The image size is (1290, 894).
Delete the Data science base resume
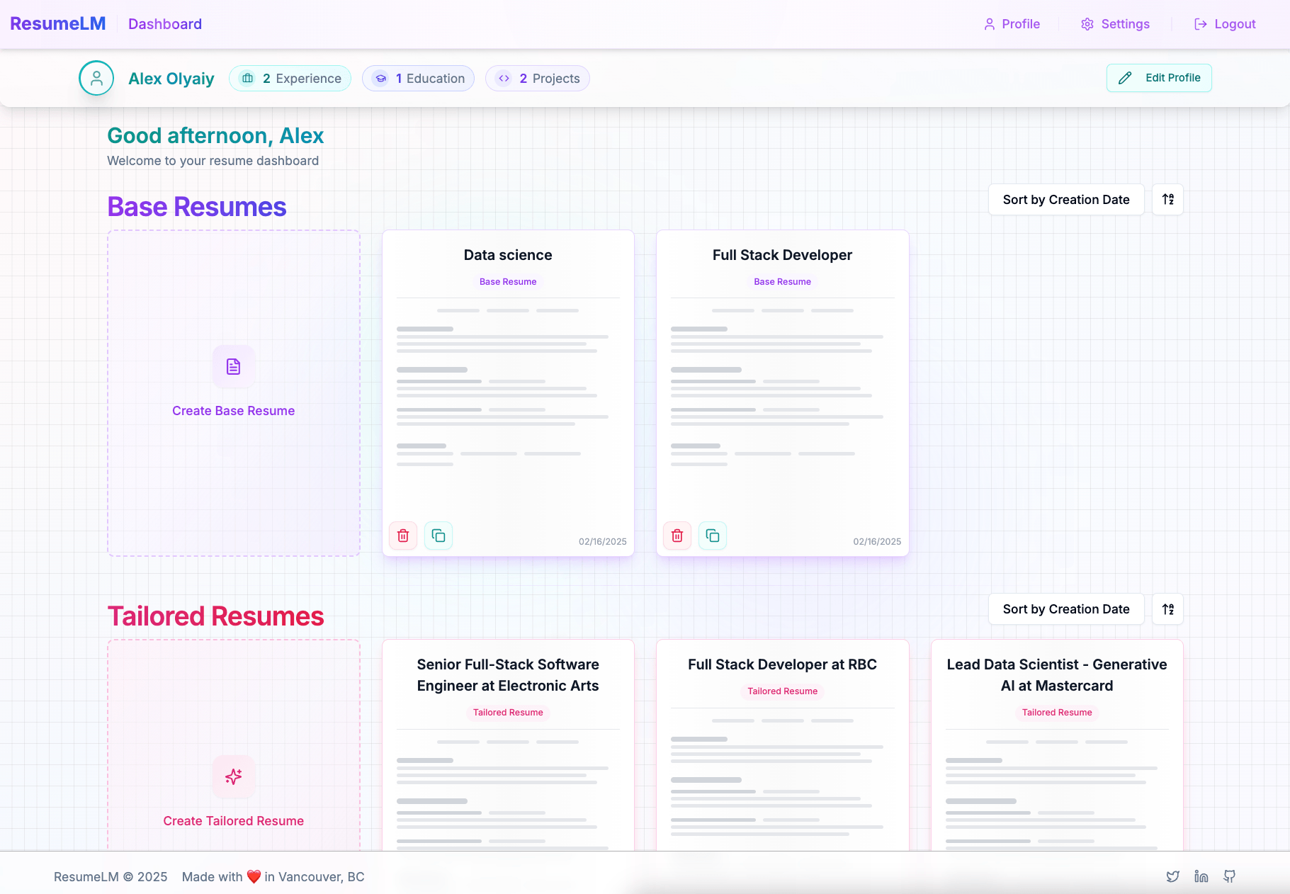click(x=402, y=536)
